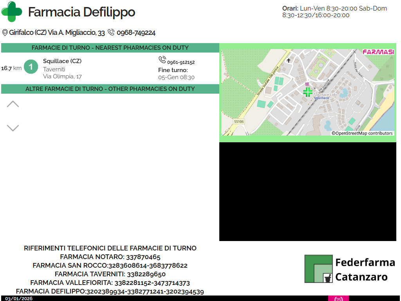Screen dimensions: 401x301
Task: Click the purple shopping cart icon on map
Action: pos(307,84)
